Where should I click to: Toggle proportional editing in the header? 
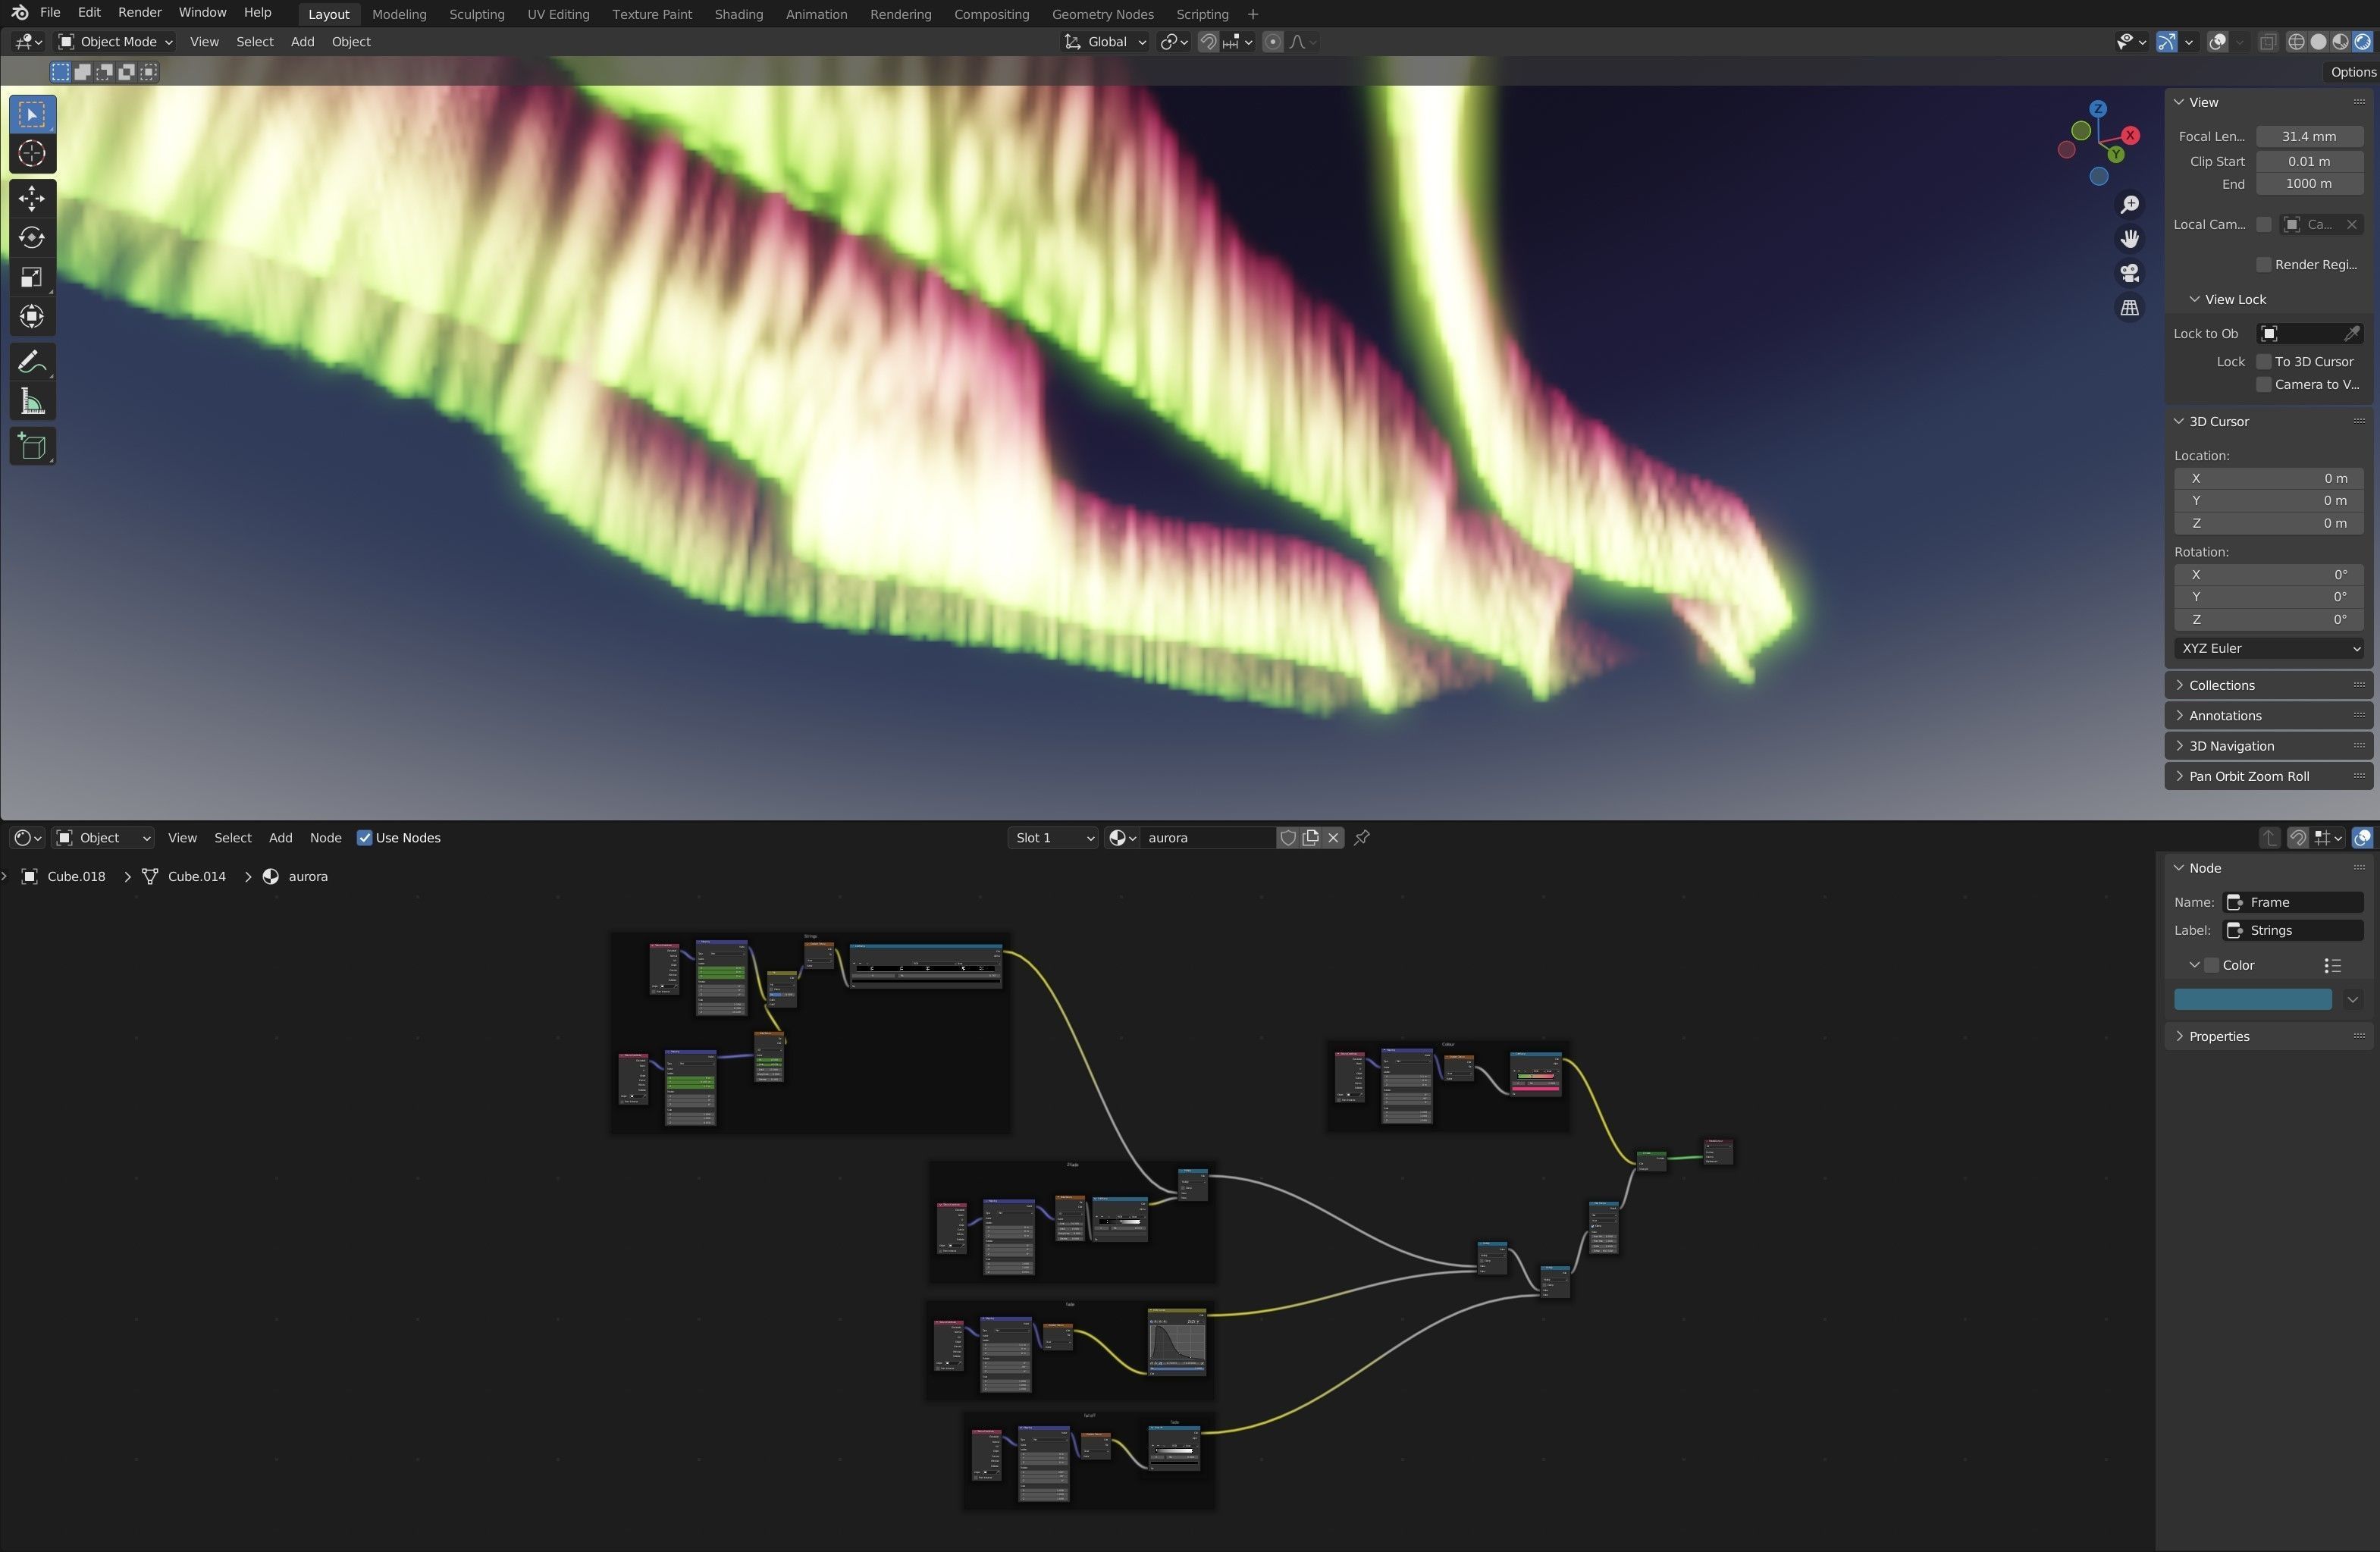1272,42
